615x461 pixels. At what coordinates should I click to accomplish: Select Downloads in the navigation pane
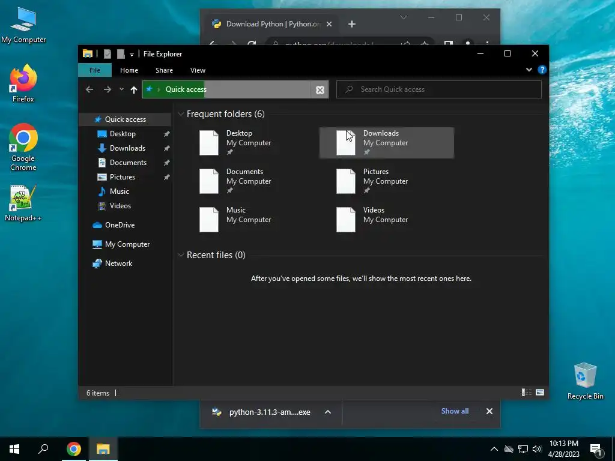(127, 148)
